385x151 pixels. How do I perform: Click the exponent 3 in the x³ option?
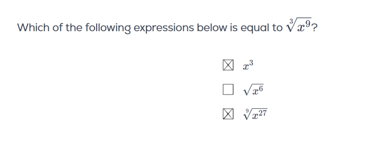(x=251, y=63)
